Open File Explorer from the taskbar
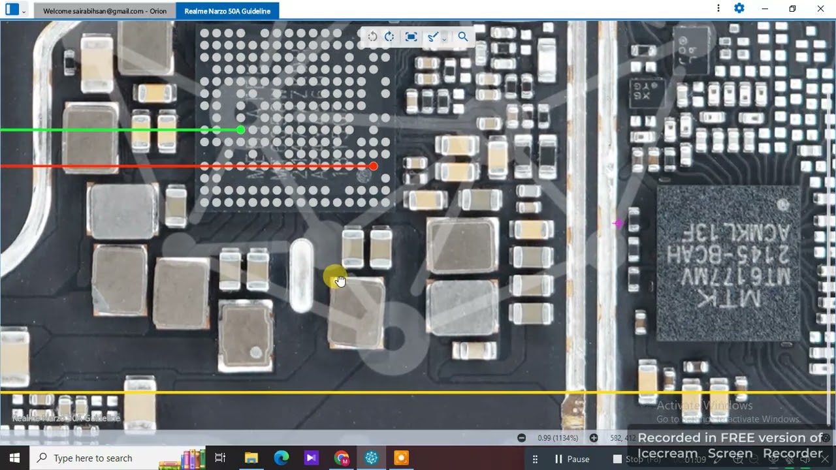Viewport: 836px width, 470px height. pyautogui.click(x=251, y=458)
